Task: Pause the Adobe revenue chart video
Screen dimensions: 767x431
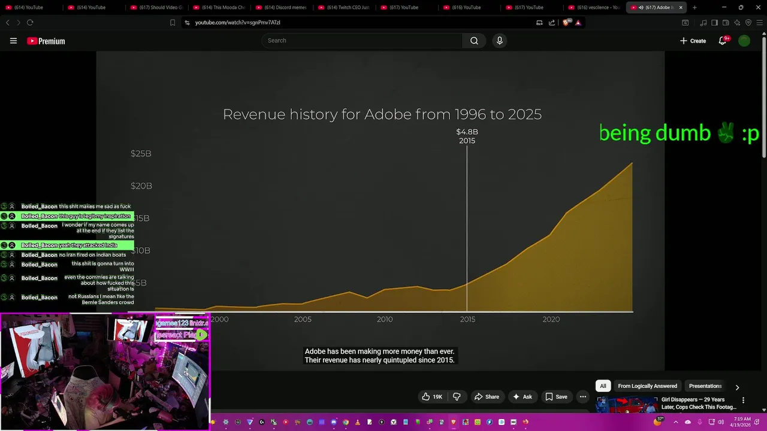Action: point(380,210)
